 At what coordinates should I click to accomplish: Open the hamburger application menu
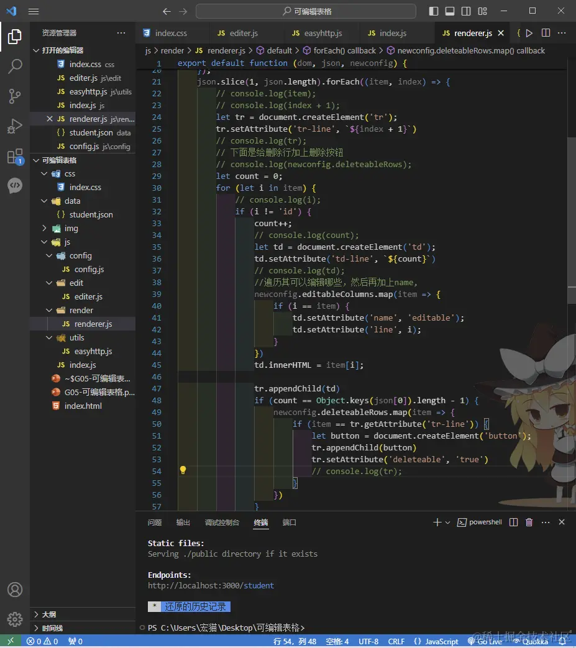coord(34,11)
